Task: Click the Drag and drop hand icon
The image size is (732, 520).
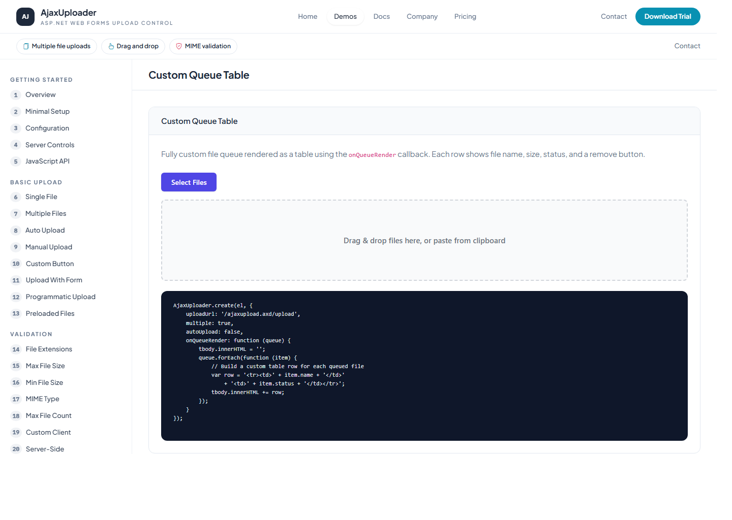Action: tap(110, 46)
